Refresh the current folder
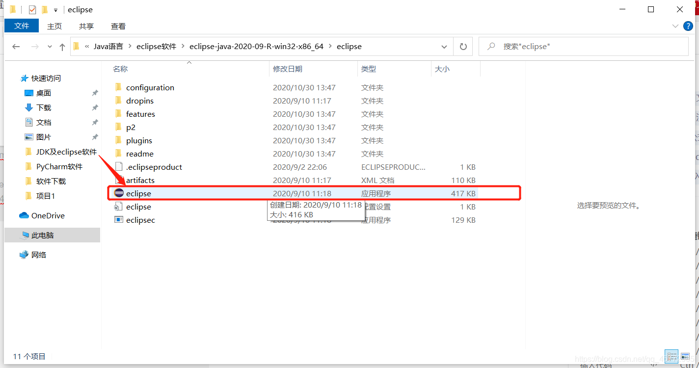 tap(463, 47)
